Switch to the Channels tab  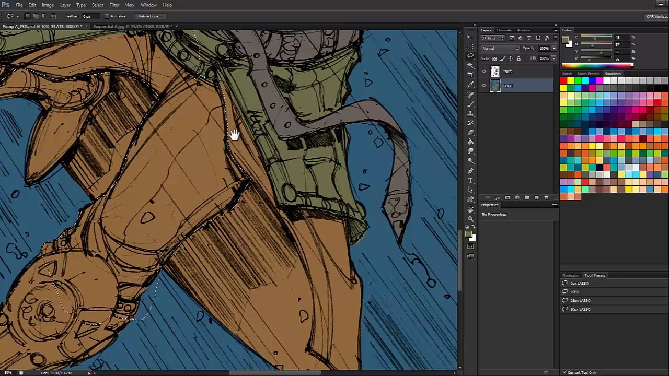point(504,30)
